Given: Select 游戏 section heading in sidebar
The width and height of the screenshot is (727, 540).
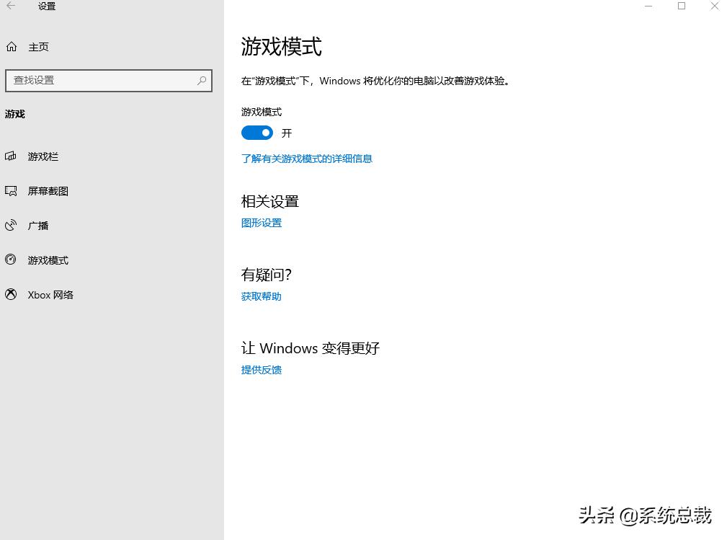Looking at the screenshot, I should [x=14, y=114].
